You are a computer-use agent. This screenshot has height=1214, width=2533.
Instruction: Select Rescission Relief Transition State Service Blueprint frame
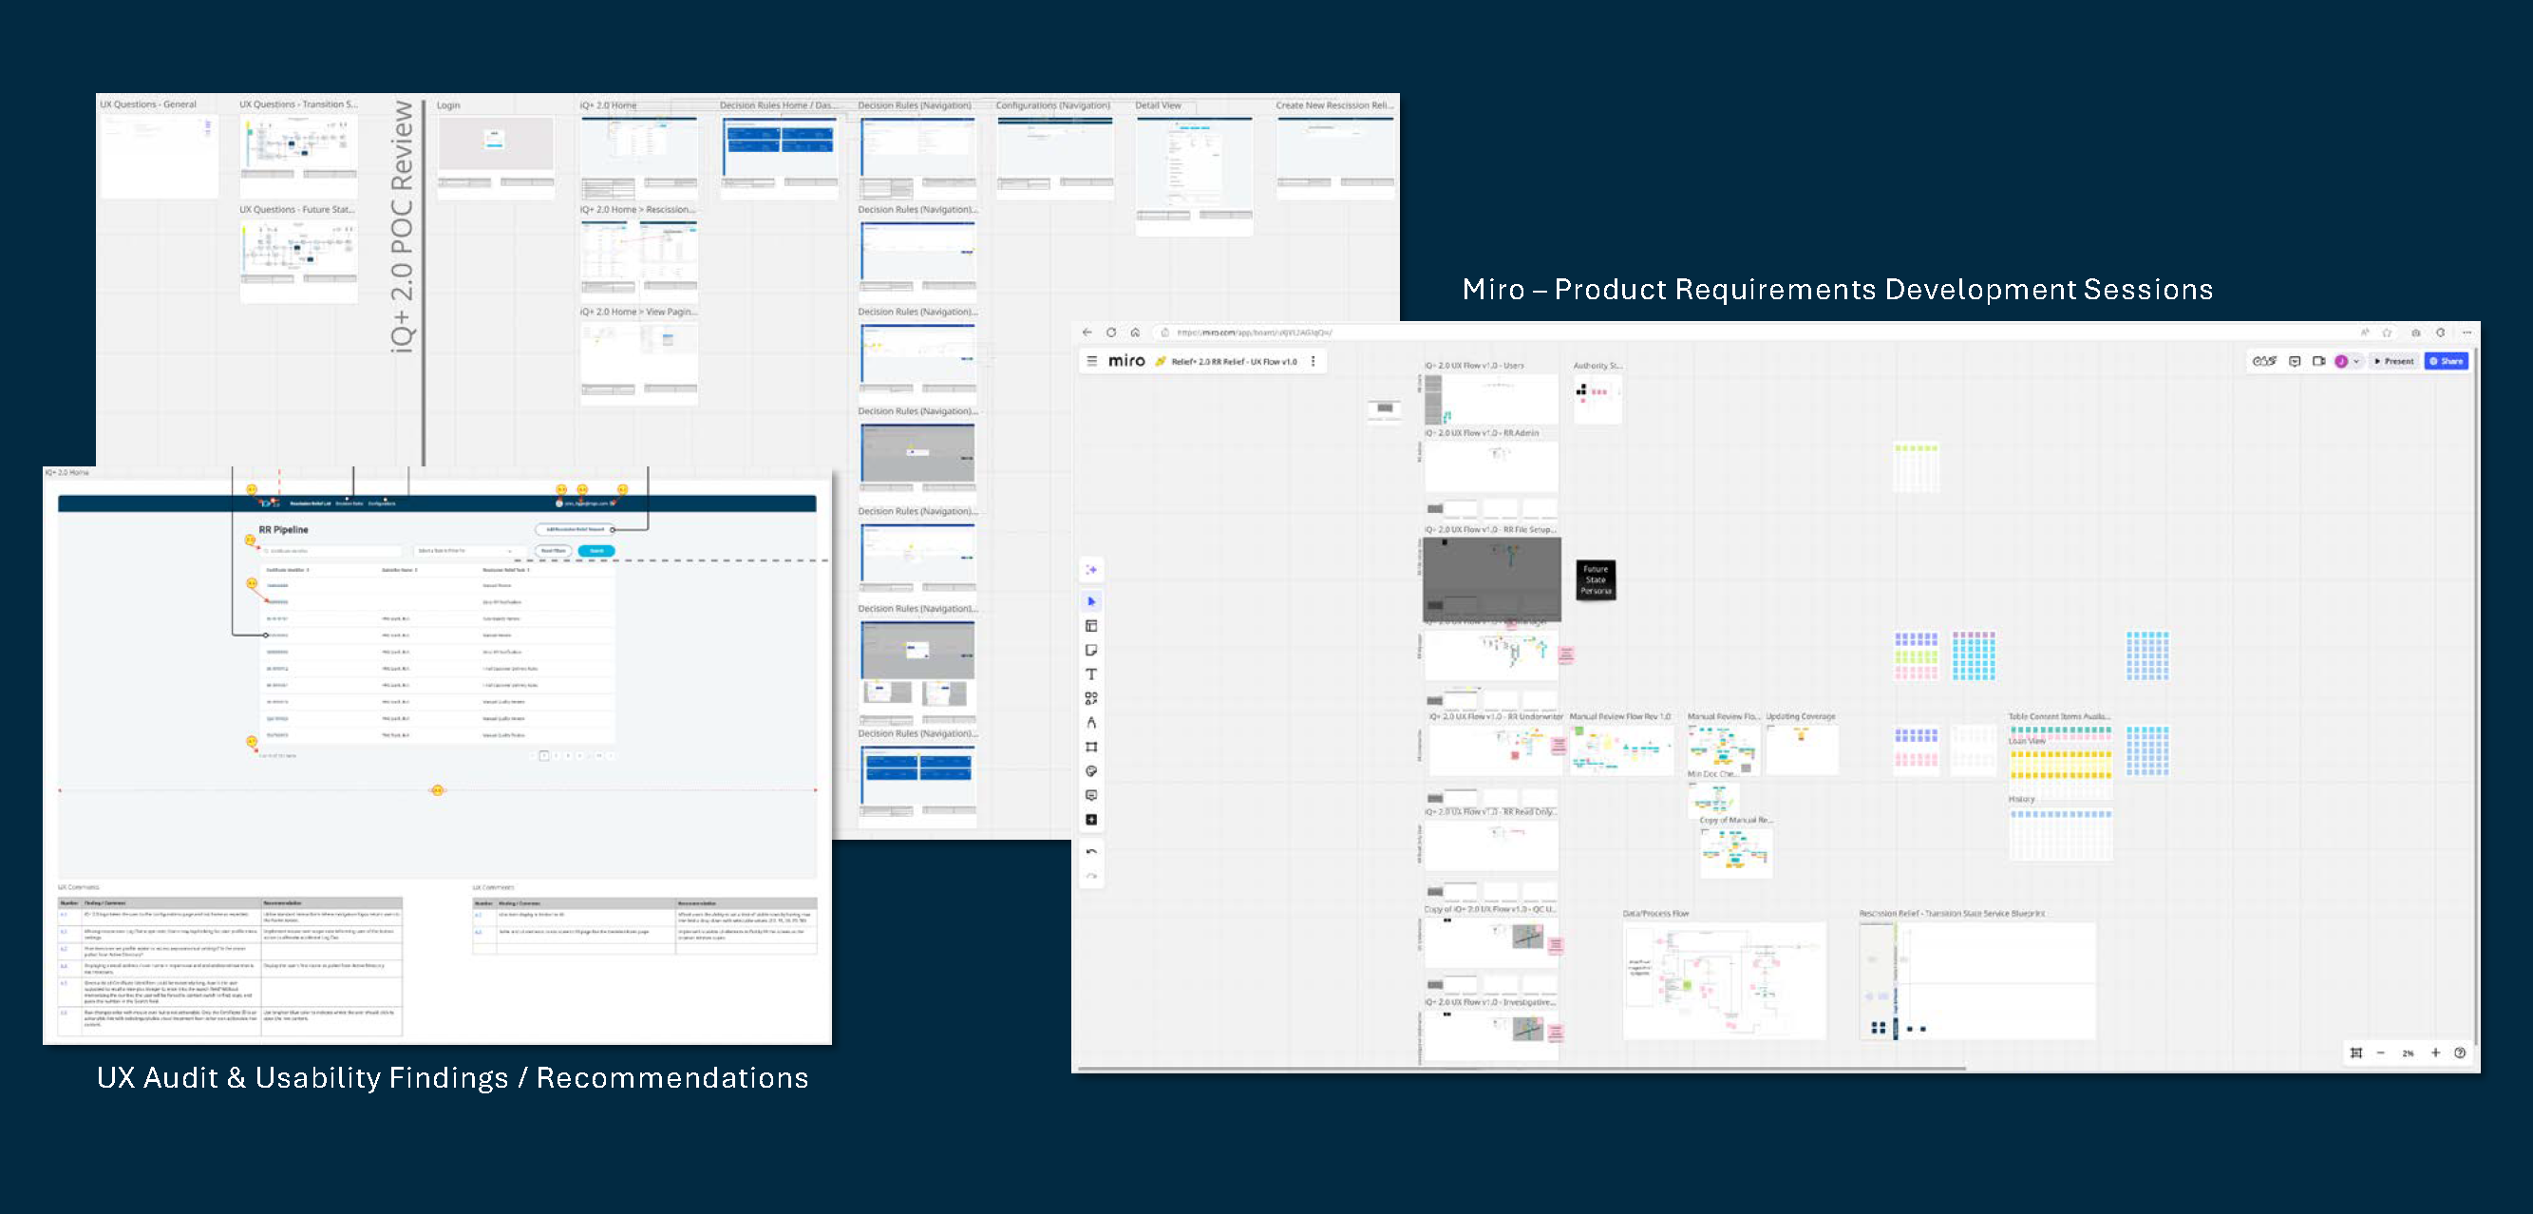pos(1977,980)
